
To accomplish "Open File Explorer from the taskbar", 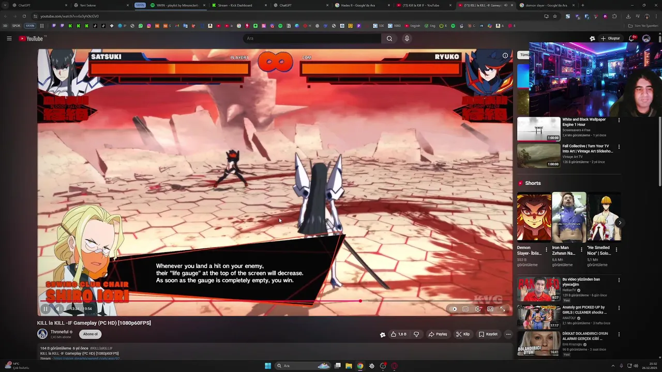I will (x=349, y=366).
